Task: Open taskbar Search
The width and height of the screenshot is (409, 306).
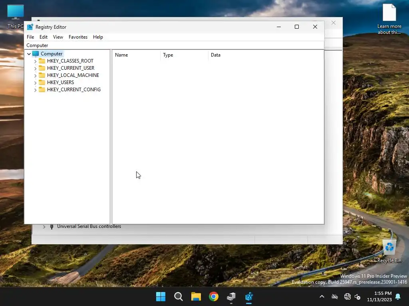Action: point(179,296)
